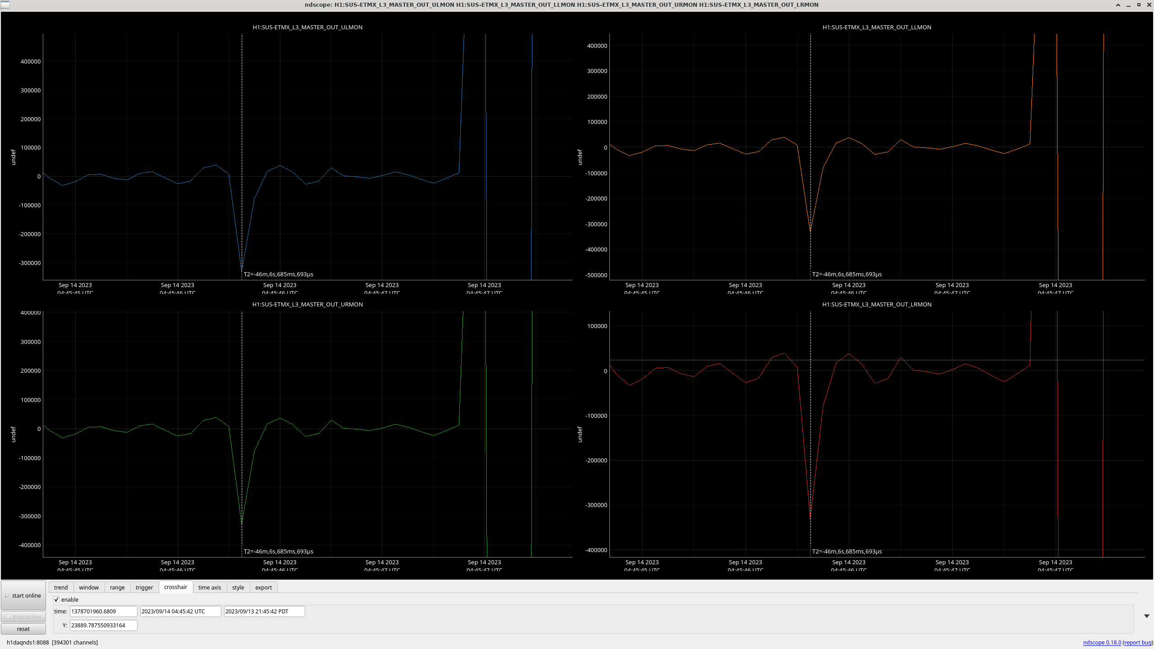Screen dimensions: 1154x649
Task: Focus the crosshair Y value field
Action: [103, 625]
